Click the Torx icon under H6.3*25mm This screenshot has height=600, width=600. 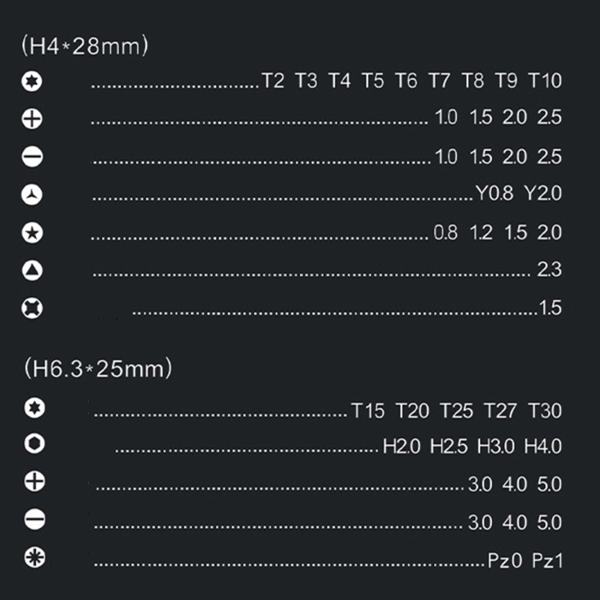34,407
